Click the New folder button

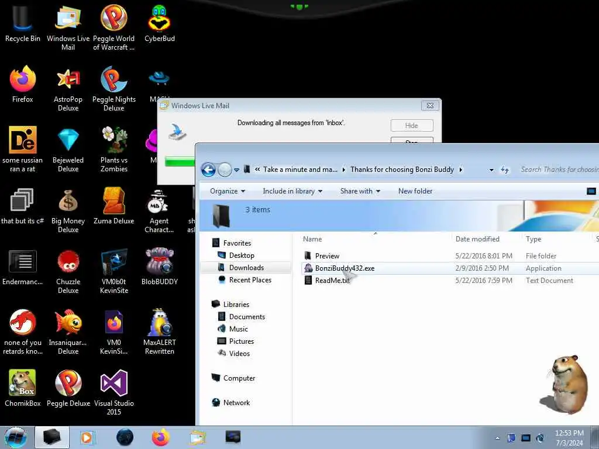tap(415, 191)
